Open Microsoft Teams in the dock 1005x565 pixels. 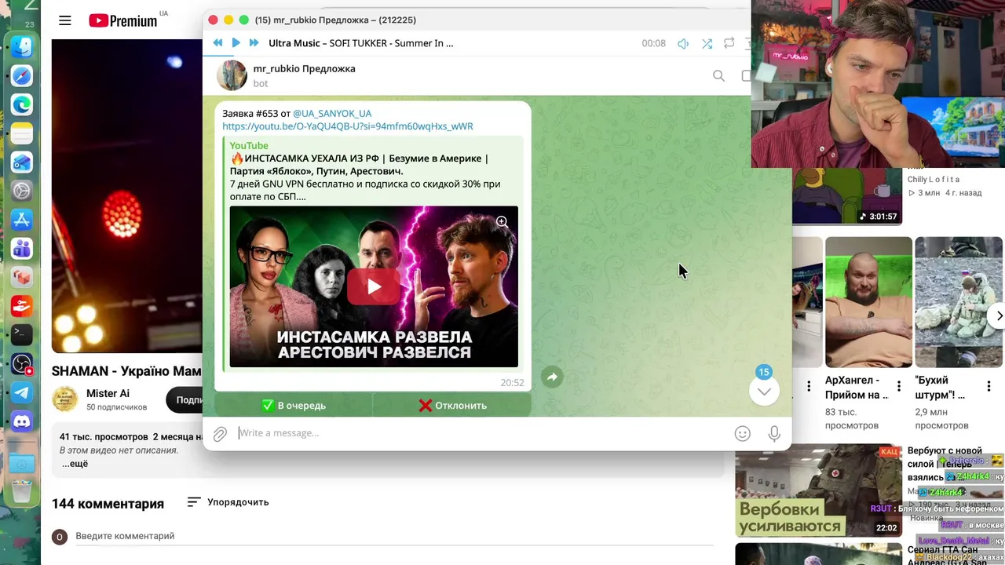(x=22, y=249)
